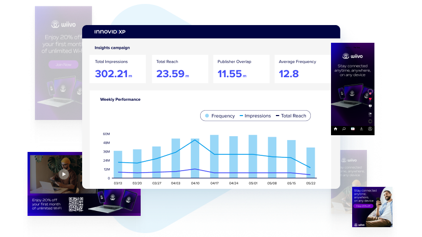Tap the video inbox icon in mobile ad
This screenshot has height=237, width=422.
pyautogui.click(x=353, y=129)
